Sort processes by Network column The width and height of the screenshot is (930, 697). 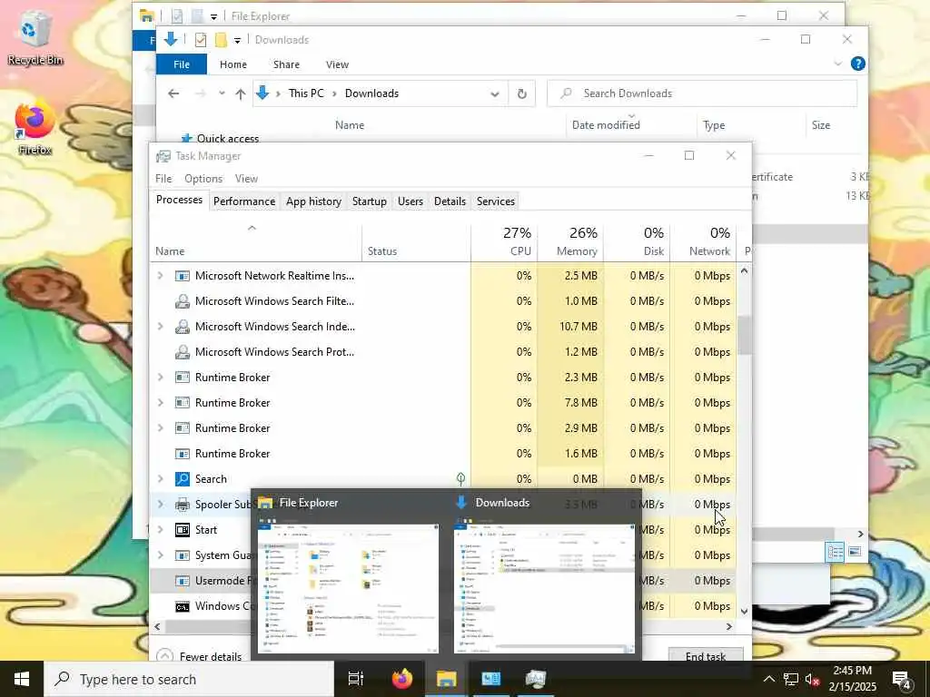[x=704, y=241]
